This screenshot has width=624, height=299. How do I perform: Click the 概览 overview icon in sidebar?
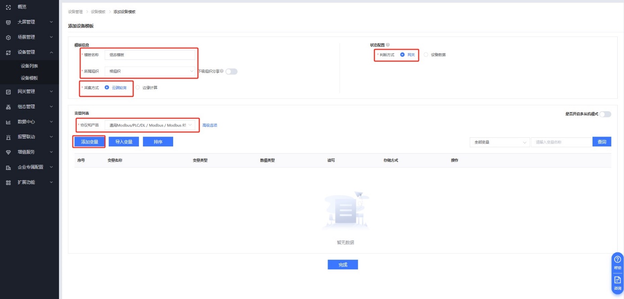(x=8, y=7)
